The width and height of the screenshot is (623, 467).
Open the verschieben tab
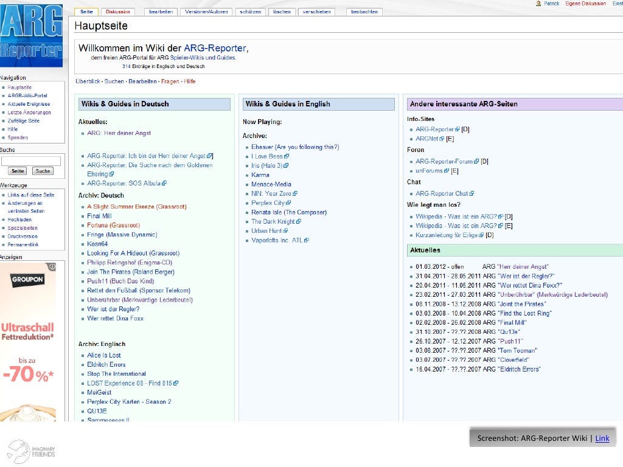pos(316,12)
